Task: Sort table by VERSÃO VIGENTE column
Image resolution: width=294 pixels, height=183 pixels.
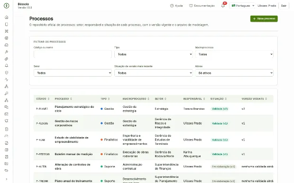Action: point(254,99)
